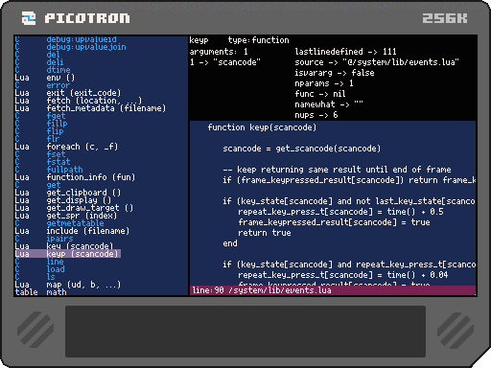Click the namewhat info line

tap(329, 104)
